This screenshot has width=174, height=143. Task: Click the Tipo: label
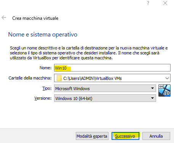(47, 88)
